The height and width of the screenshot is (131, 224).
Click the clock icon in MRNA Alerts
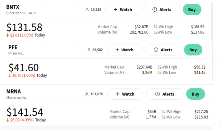(158, 94)
